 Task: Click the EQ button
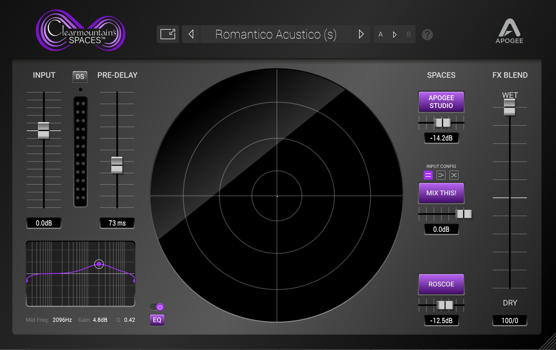point(157,320)
